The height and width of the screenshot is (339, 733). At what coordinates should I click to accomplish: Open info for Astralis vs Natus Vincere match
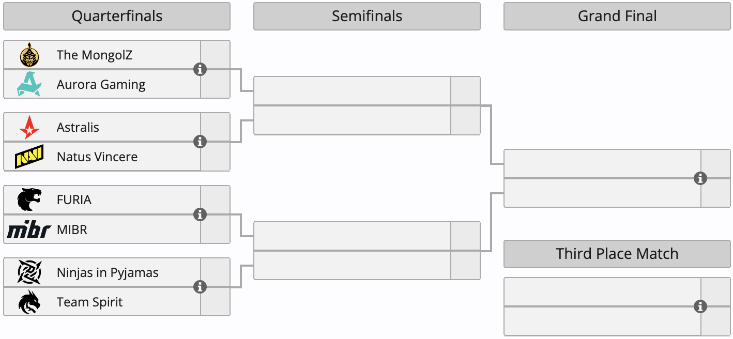(x=200, y=142)
